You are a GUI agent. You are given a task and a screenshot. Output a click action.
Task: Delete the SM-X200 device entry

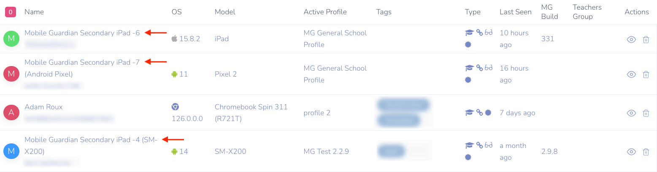pyautogui.click(x=646, y=152)
